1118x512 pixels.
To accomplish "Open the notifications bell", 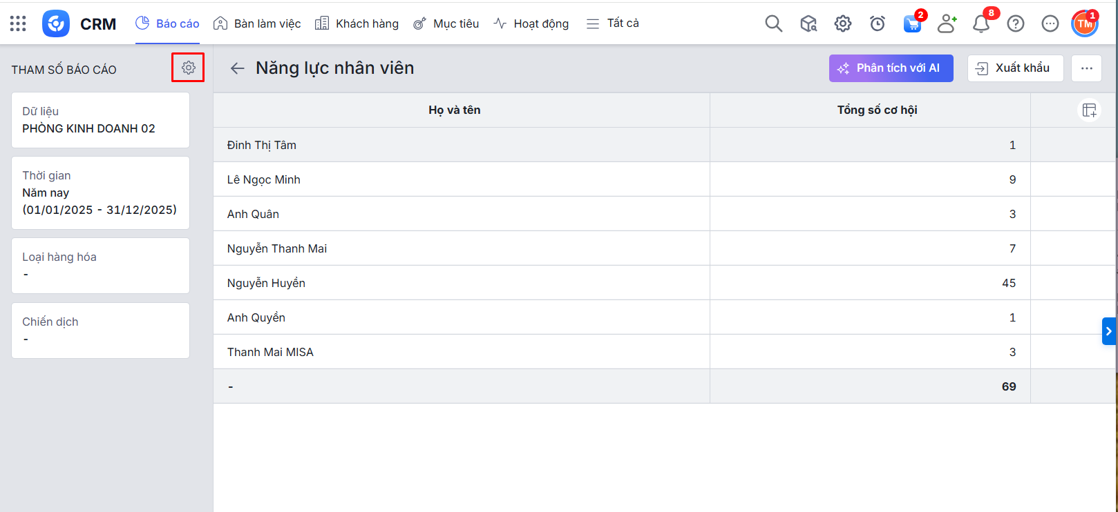I will click(980, 24).
